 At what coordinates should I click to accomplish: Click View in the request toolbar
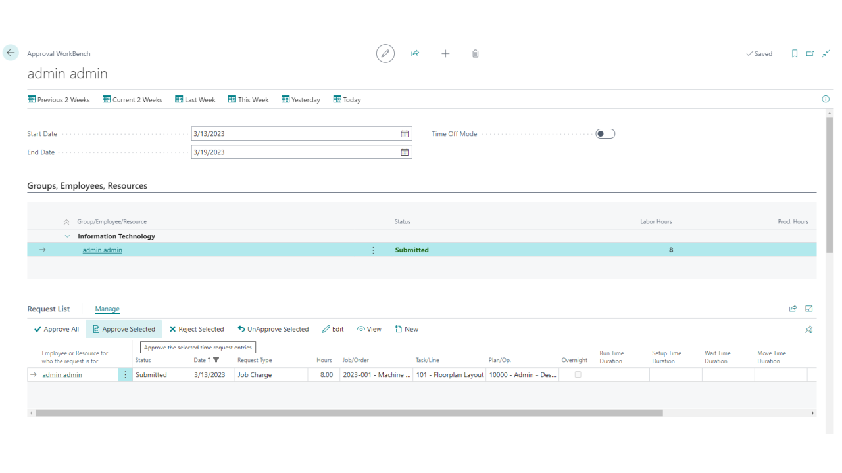tap(369, 329)
